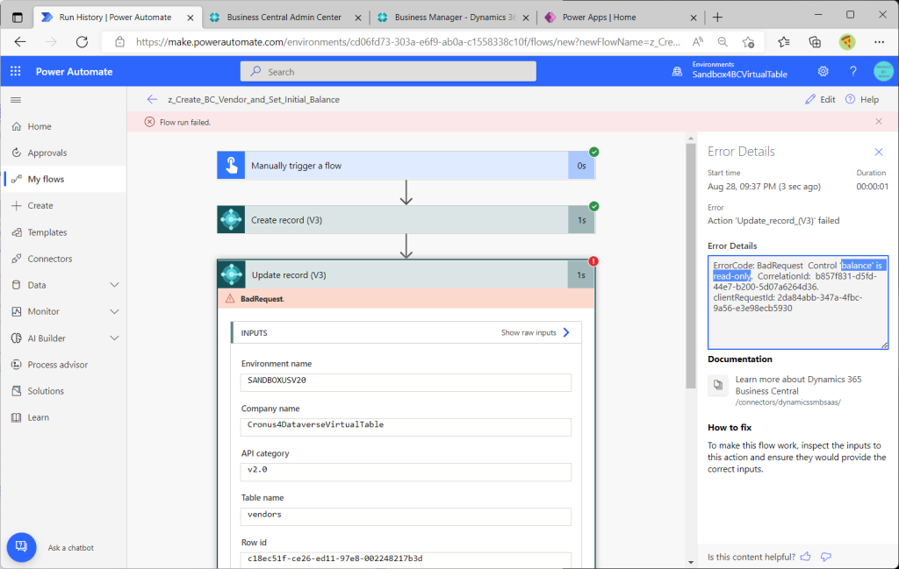Image resolution: width=899 pixels, height=569 pixels.
Task: Open the app launcher waffle icon
Action: (x=16, y=71)
